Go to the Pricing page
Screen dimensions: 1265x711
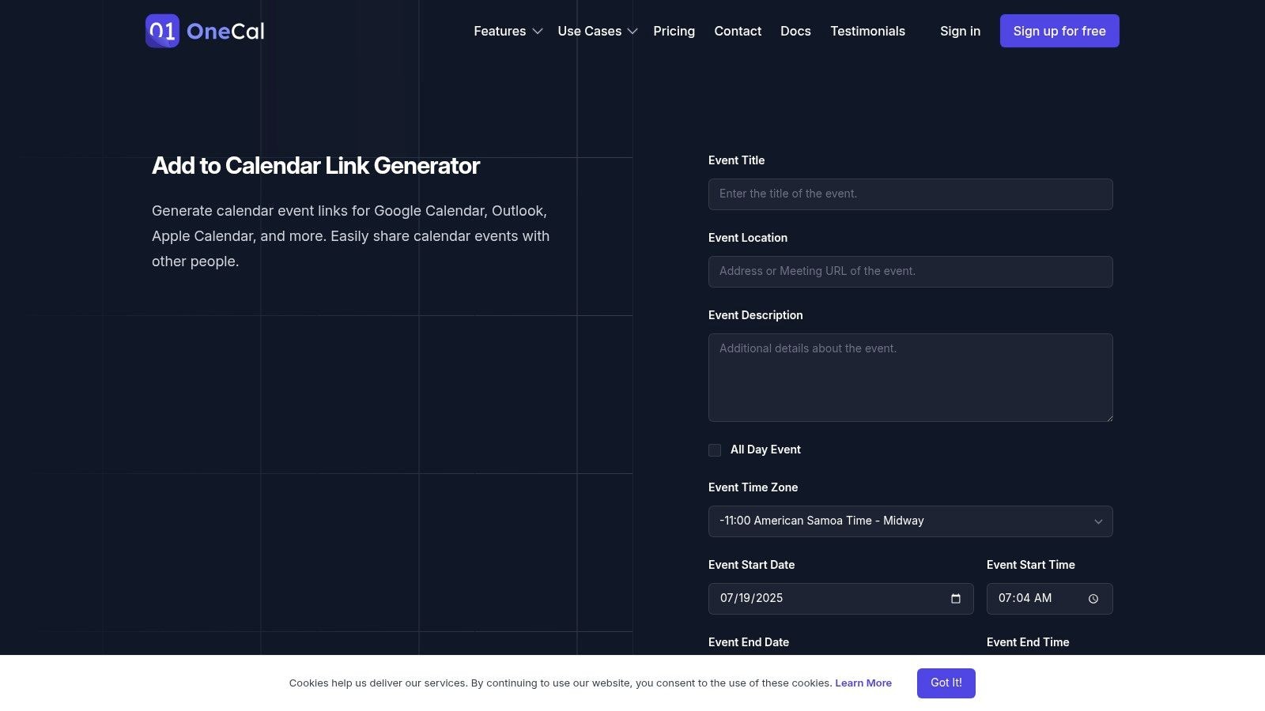tap(674, 32)
